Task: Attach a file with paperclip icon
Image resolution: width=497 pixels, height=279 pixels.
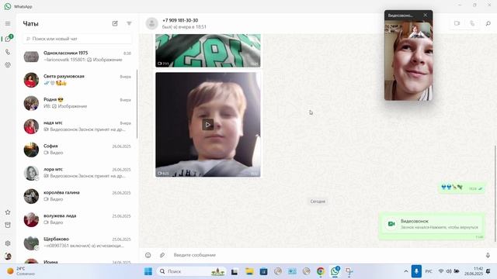Action: 162,255
